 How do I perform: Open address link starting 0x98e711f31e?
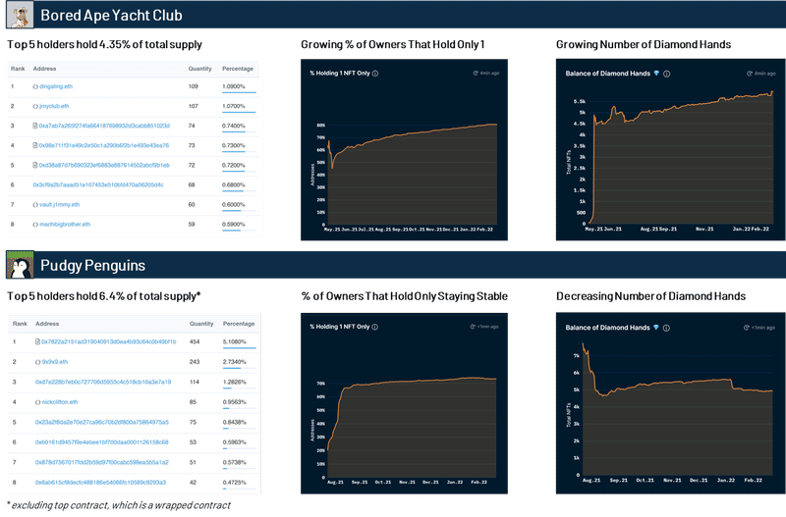coord(104,145)
